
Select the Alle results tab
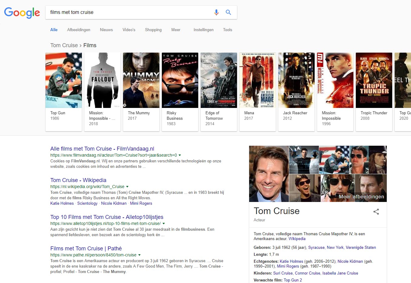pos(54,30)
